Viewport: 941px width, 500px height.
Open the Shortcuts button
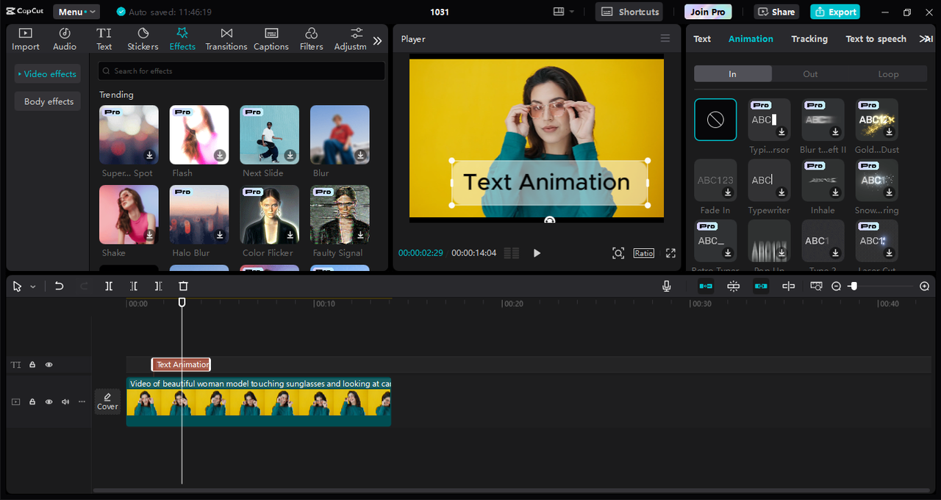(x=629, y=12)
